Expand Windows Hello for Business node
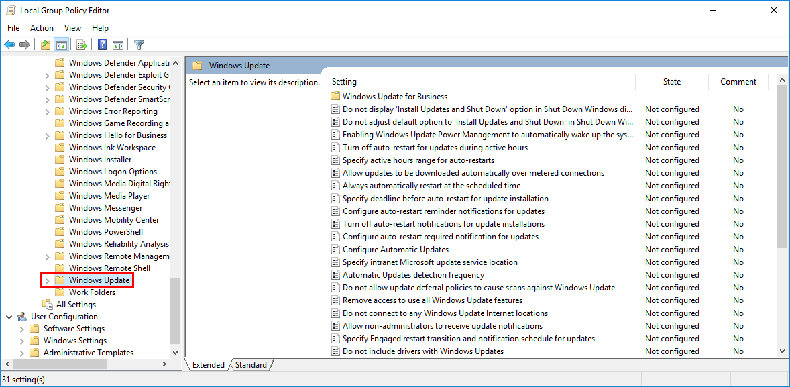 (x=47, y=135)
